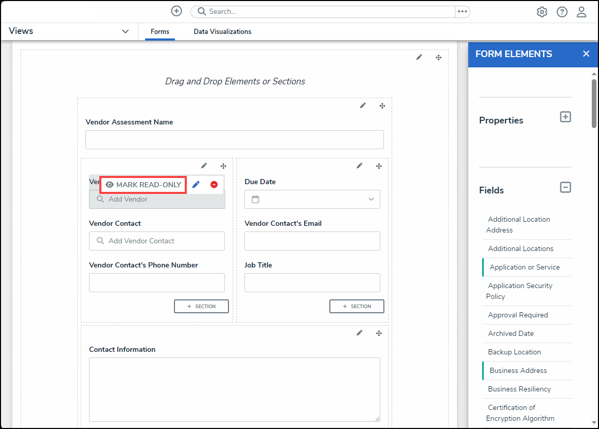This screenshot has height=429, width=599.
Task: Click the Form Elements panel scrollbar
Action: 594,103
